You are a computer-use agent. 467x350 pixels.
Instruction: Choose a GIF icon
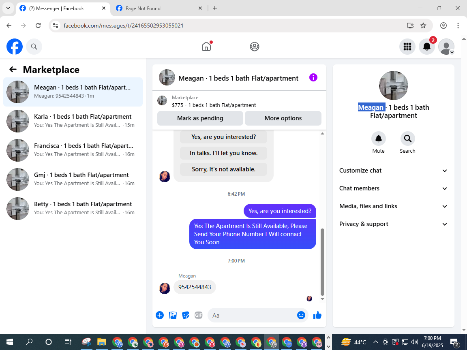(x=199, y=315)
